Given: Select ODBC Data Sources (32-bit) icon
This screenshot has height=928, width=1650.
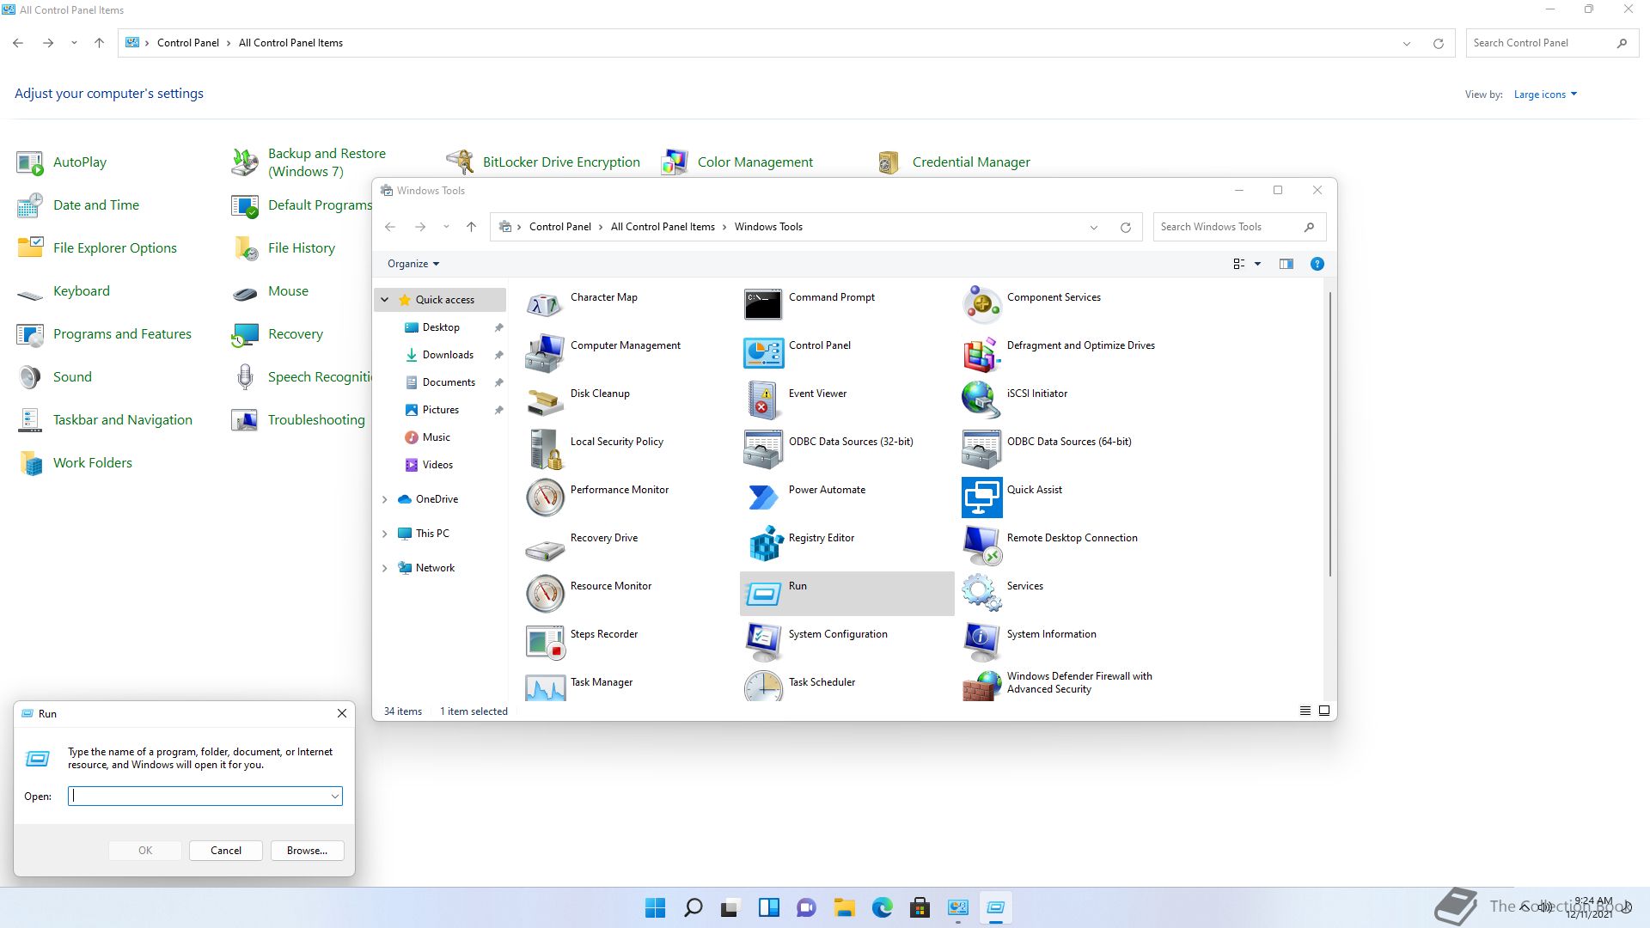Looking at the screenshot, I should pos(763,449).
